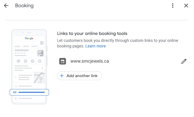
Task: Open the three-dot more options menu
Action: pos(173,6)
